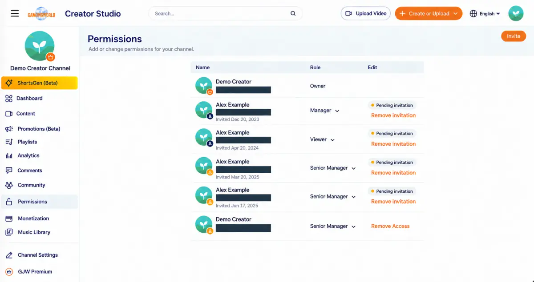Click the globe language icon
This screenshot has height=282, width=534.
pyautogui.click(x=473, y=14)
